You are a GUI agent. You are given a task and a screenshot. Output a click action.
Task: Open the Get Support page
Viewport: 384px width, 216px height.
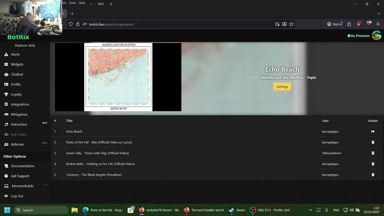(x=20, y=176)
